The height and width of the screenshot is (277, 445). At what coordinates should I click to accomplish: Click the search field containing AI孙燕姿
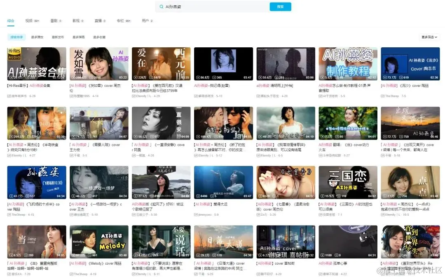212,7
